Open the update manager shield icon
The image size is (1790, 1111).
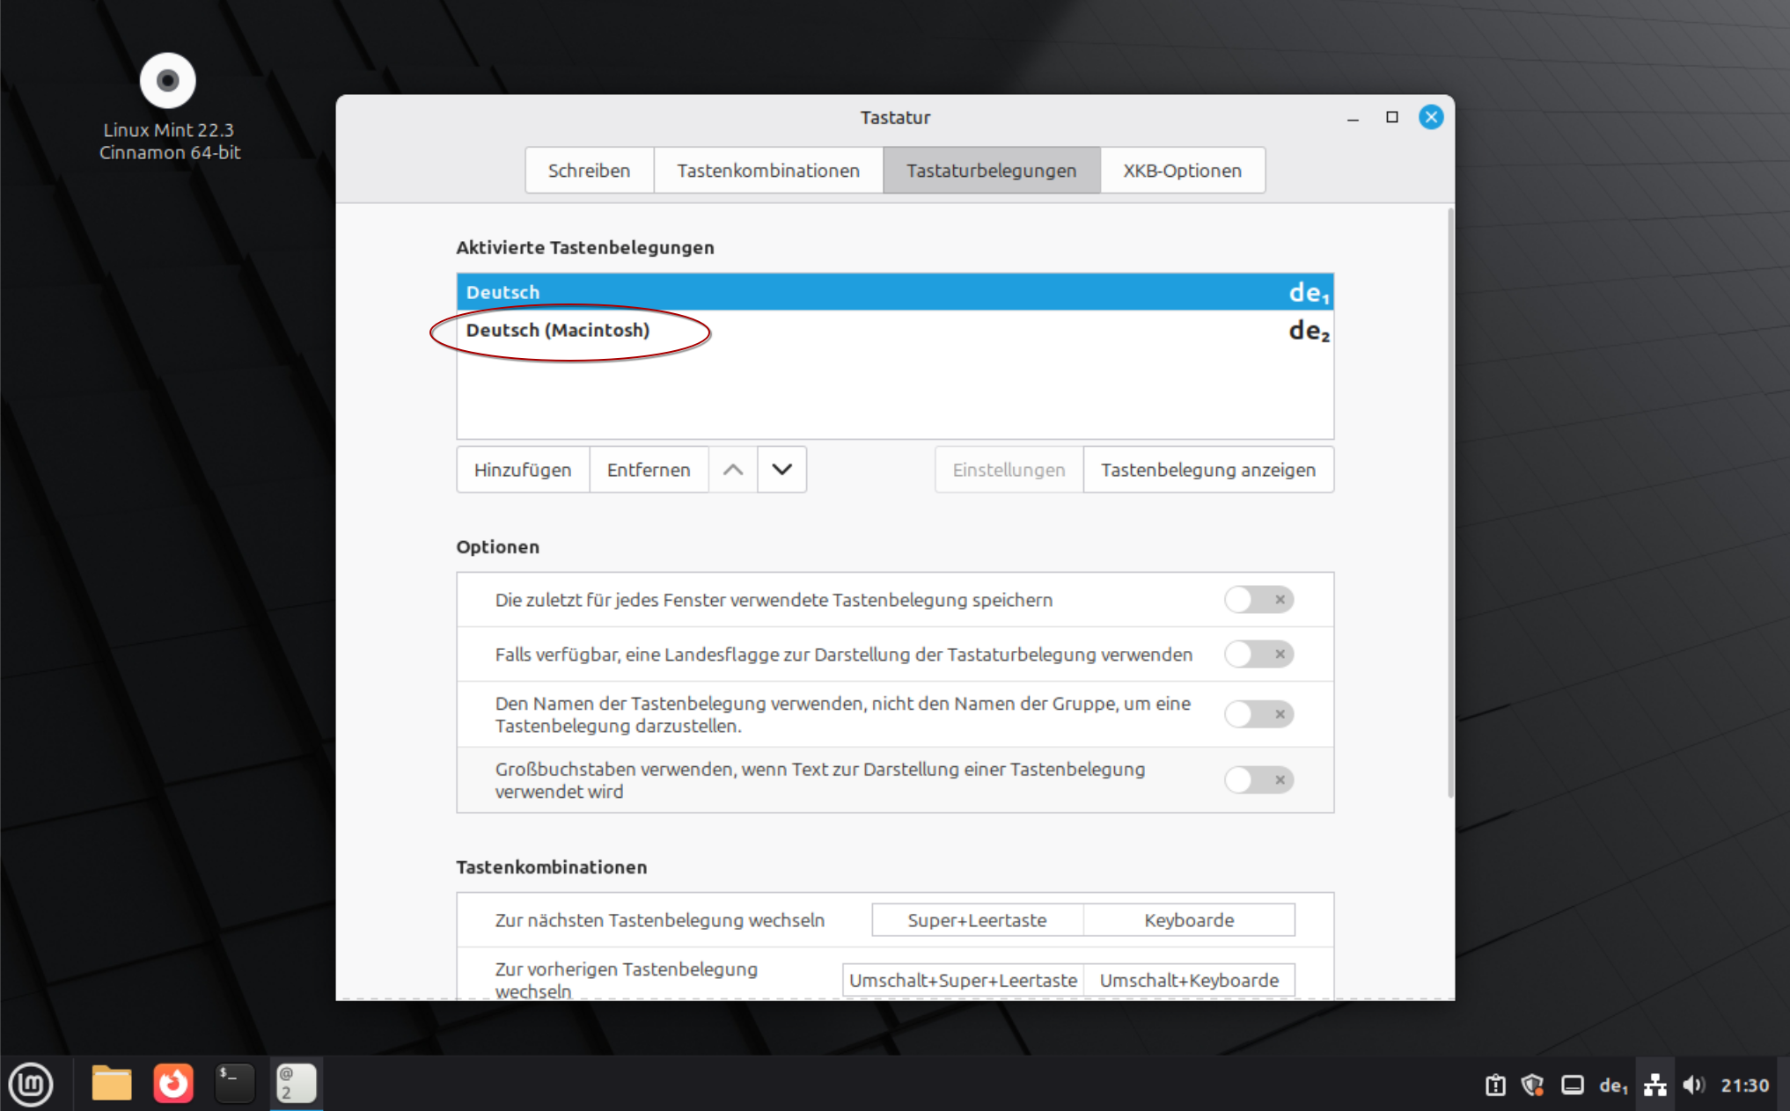click(x=1532, y=1085)
